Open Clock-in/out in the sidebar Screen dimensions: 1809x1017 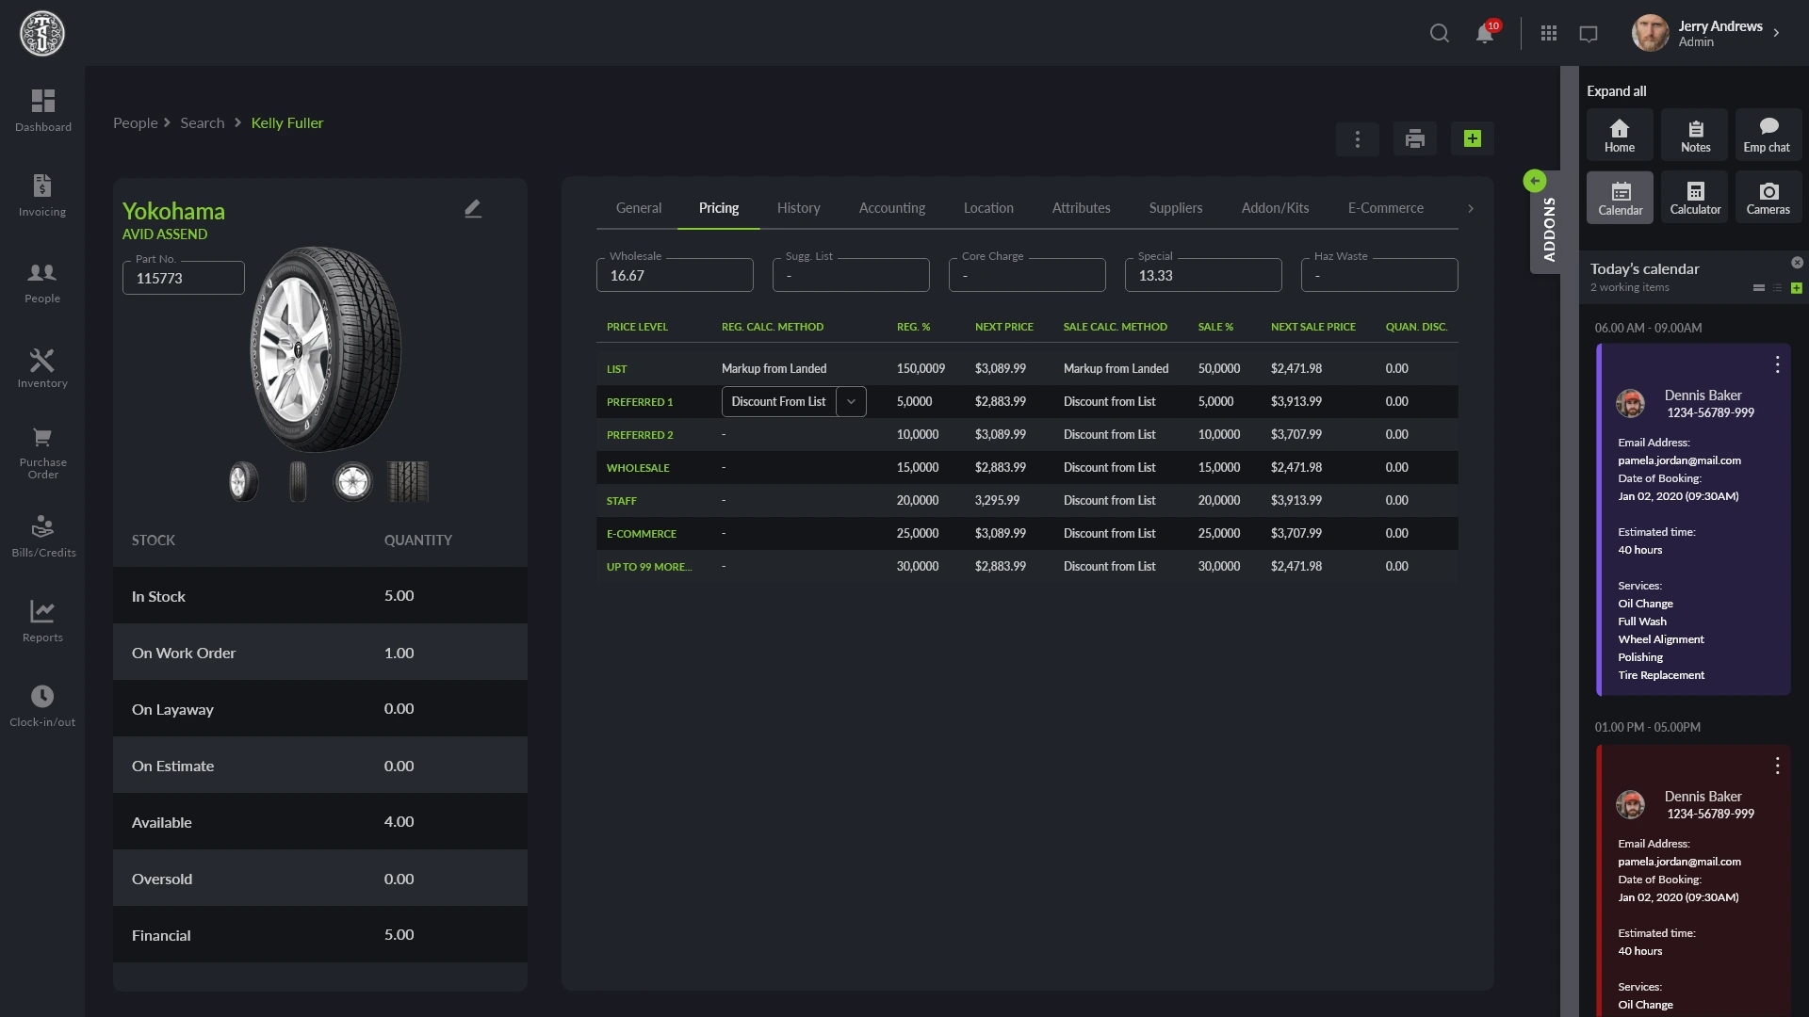tap(42, 705)
